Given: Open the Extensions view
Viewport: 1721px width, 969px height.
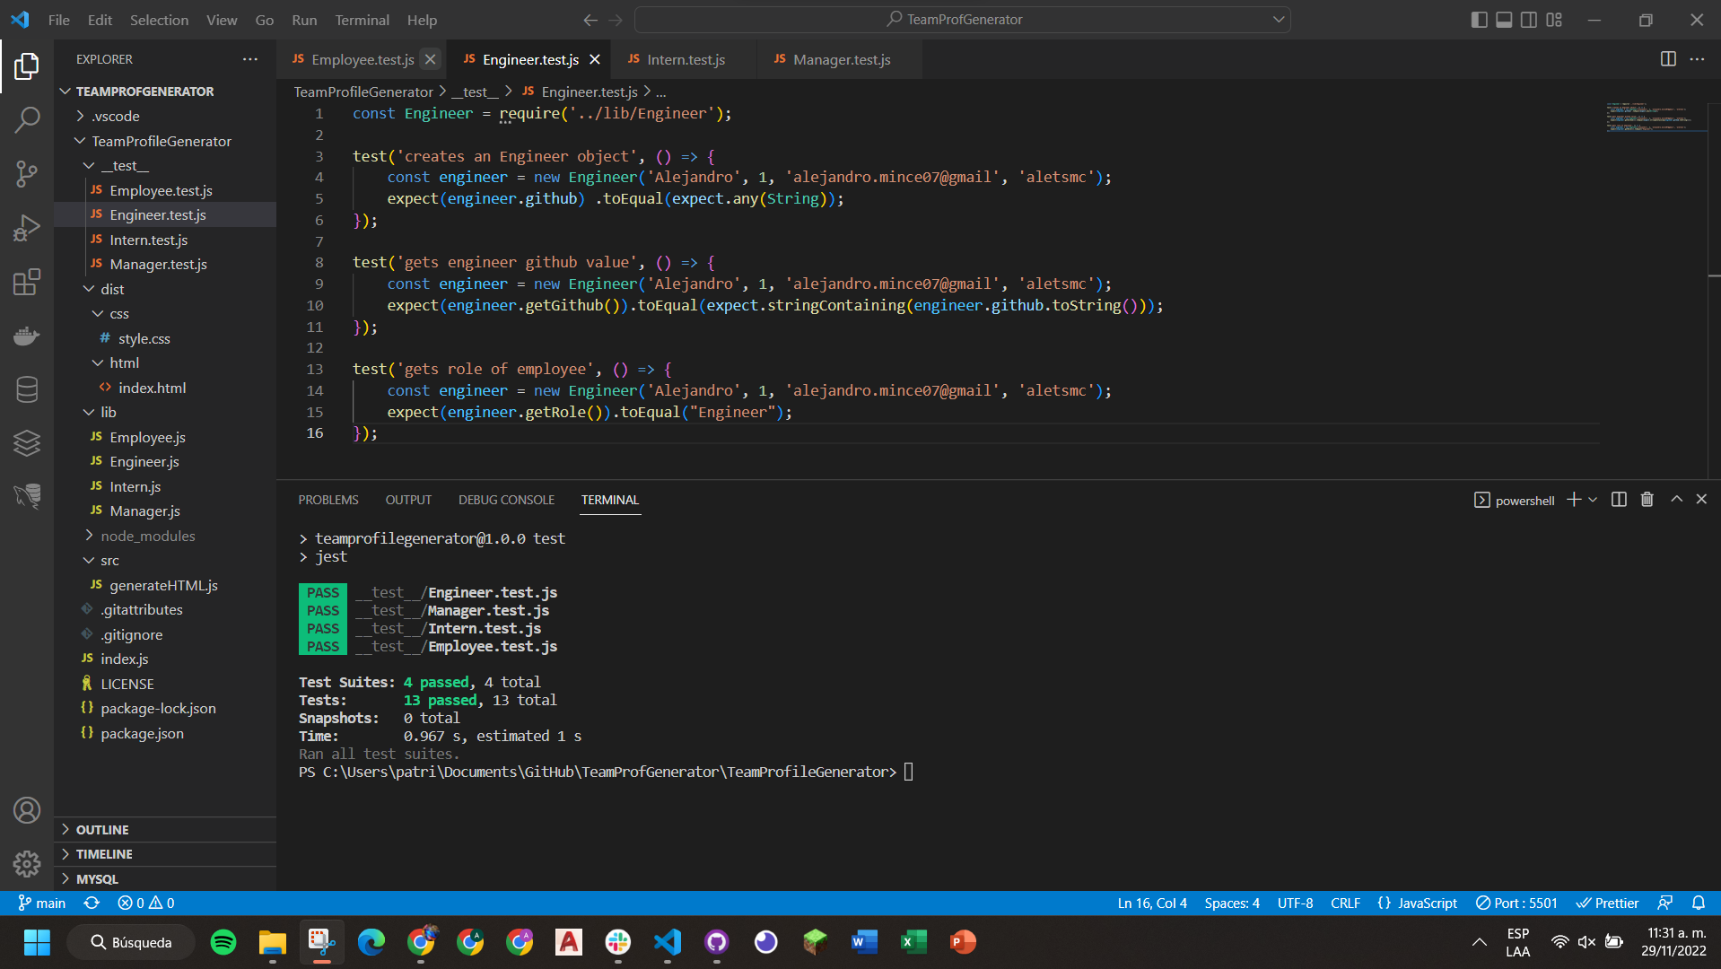Looking at the screenshot, I should pyautogui.click(x=27, y=282).
